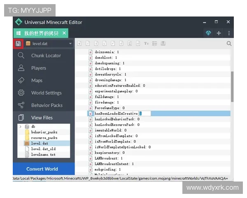Screen dimensions: 247x198
Task: Select the isFromWorldTemplate: 0 entry
Action: pyautogui.click(x=115, y=141)
